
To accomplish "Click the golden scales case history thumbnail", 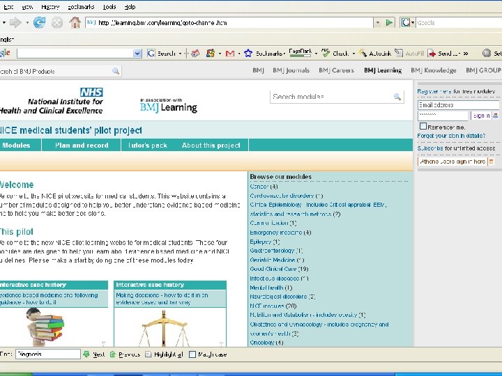I will coord(164,328).
